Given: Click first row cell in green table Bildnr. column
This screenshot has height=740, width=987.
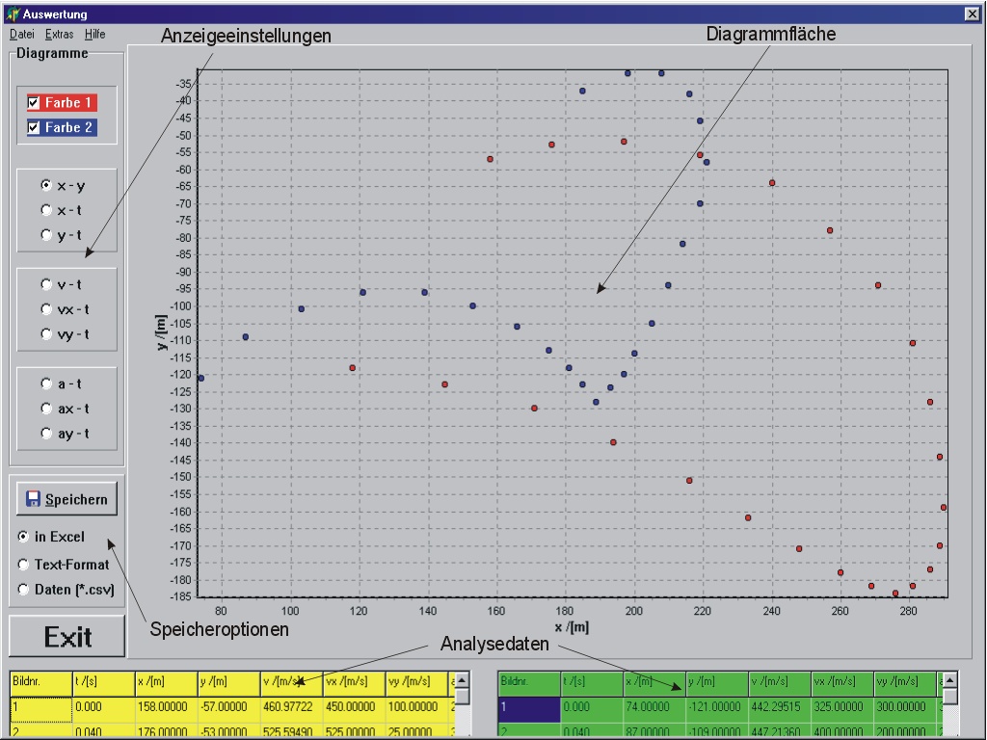Looking at the screenshot, I should 528,710.
